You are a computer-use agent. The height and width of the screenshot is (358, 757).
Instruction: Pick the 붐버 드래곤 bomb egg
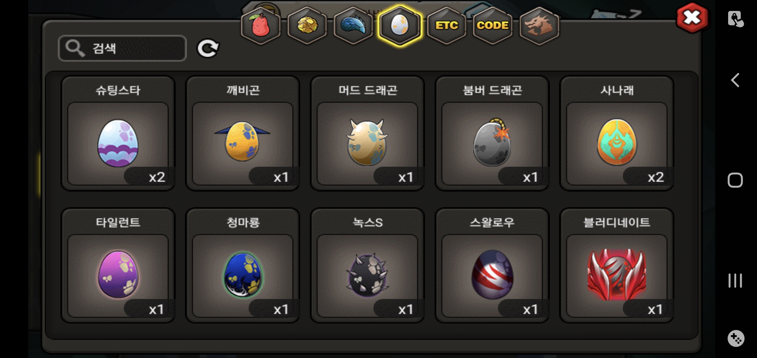[492, 134]
